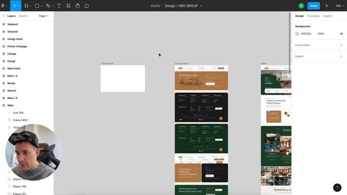Click the icon beside Frame 5853 layer

[x=9, y=120]
